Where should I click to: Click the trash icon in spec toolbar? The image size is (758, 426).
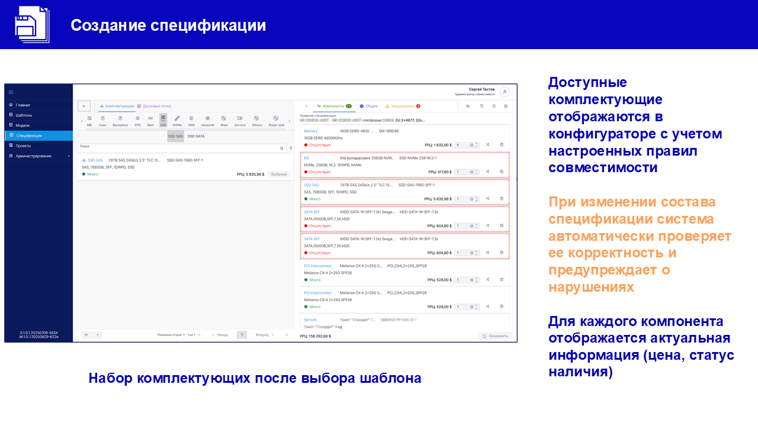pyautogui.click(x=506, y=106)
